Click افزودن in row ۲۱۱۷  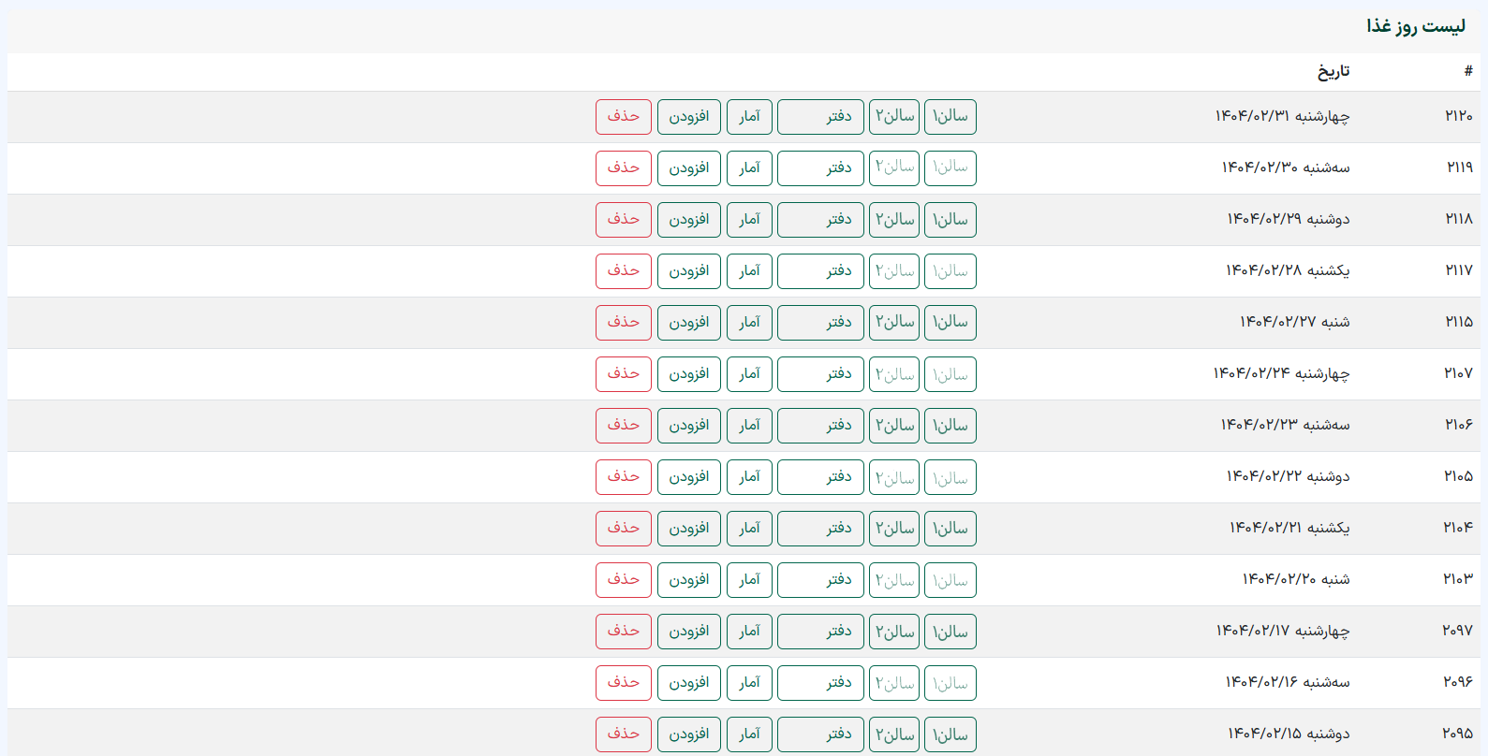tap(689, 271)
